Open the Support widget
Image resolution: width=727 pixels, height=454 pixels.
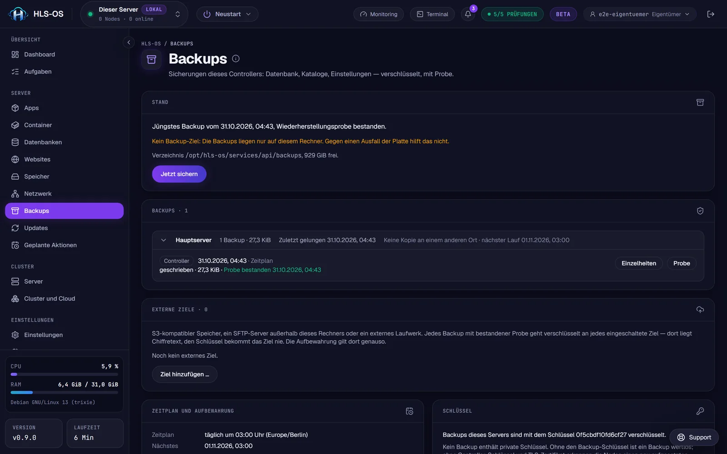point(694,437)
